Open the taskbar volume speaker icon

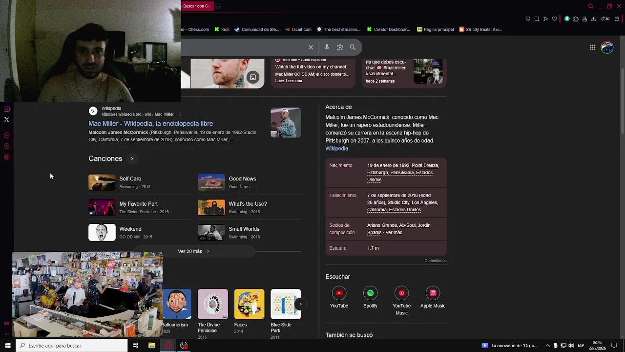point(571,346)
